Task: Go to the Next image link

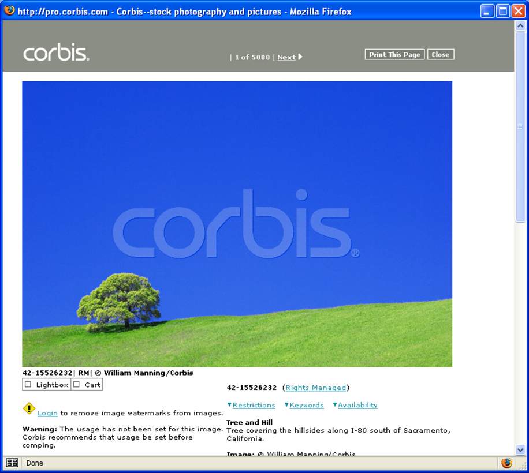Action: (286, 57)
